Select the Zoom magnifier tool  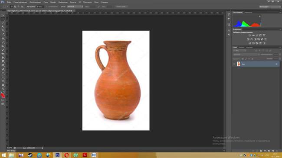pyautogui.click(x=3, y=89)
